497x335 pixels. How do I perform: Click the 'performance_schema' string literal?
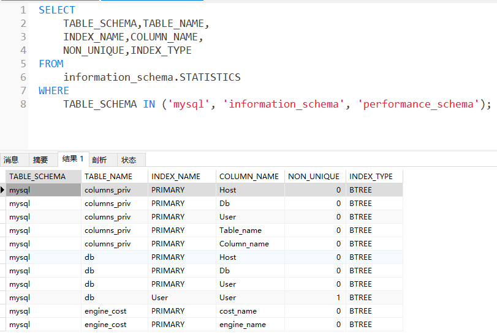point(419,105)
